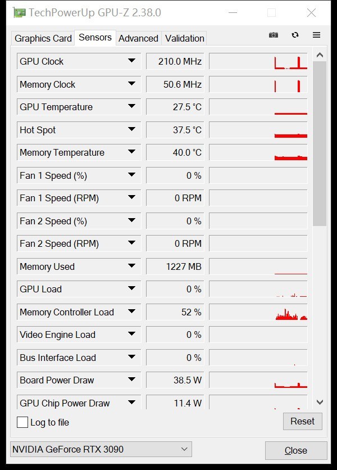Expand the GPU Temperature options
Image resolution: width=337 pixels, height=470 pixels.
click(133, 107)
